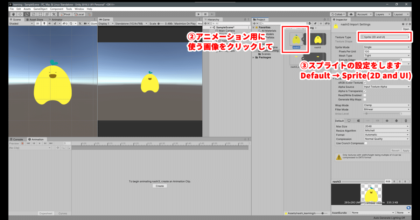The width and height of the screenshot is (420, 220).
Task: Toggle sRGB (Color Texture) checkbox
Action: (365, 83)
